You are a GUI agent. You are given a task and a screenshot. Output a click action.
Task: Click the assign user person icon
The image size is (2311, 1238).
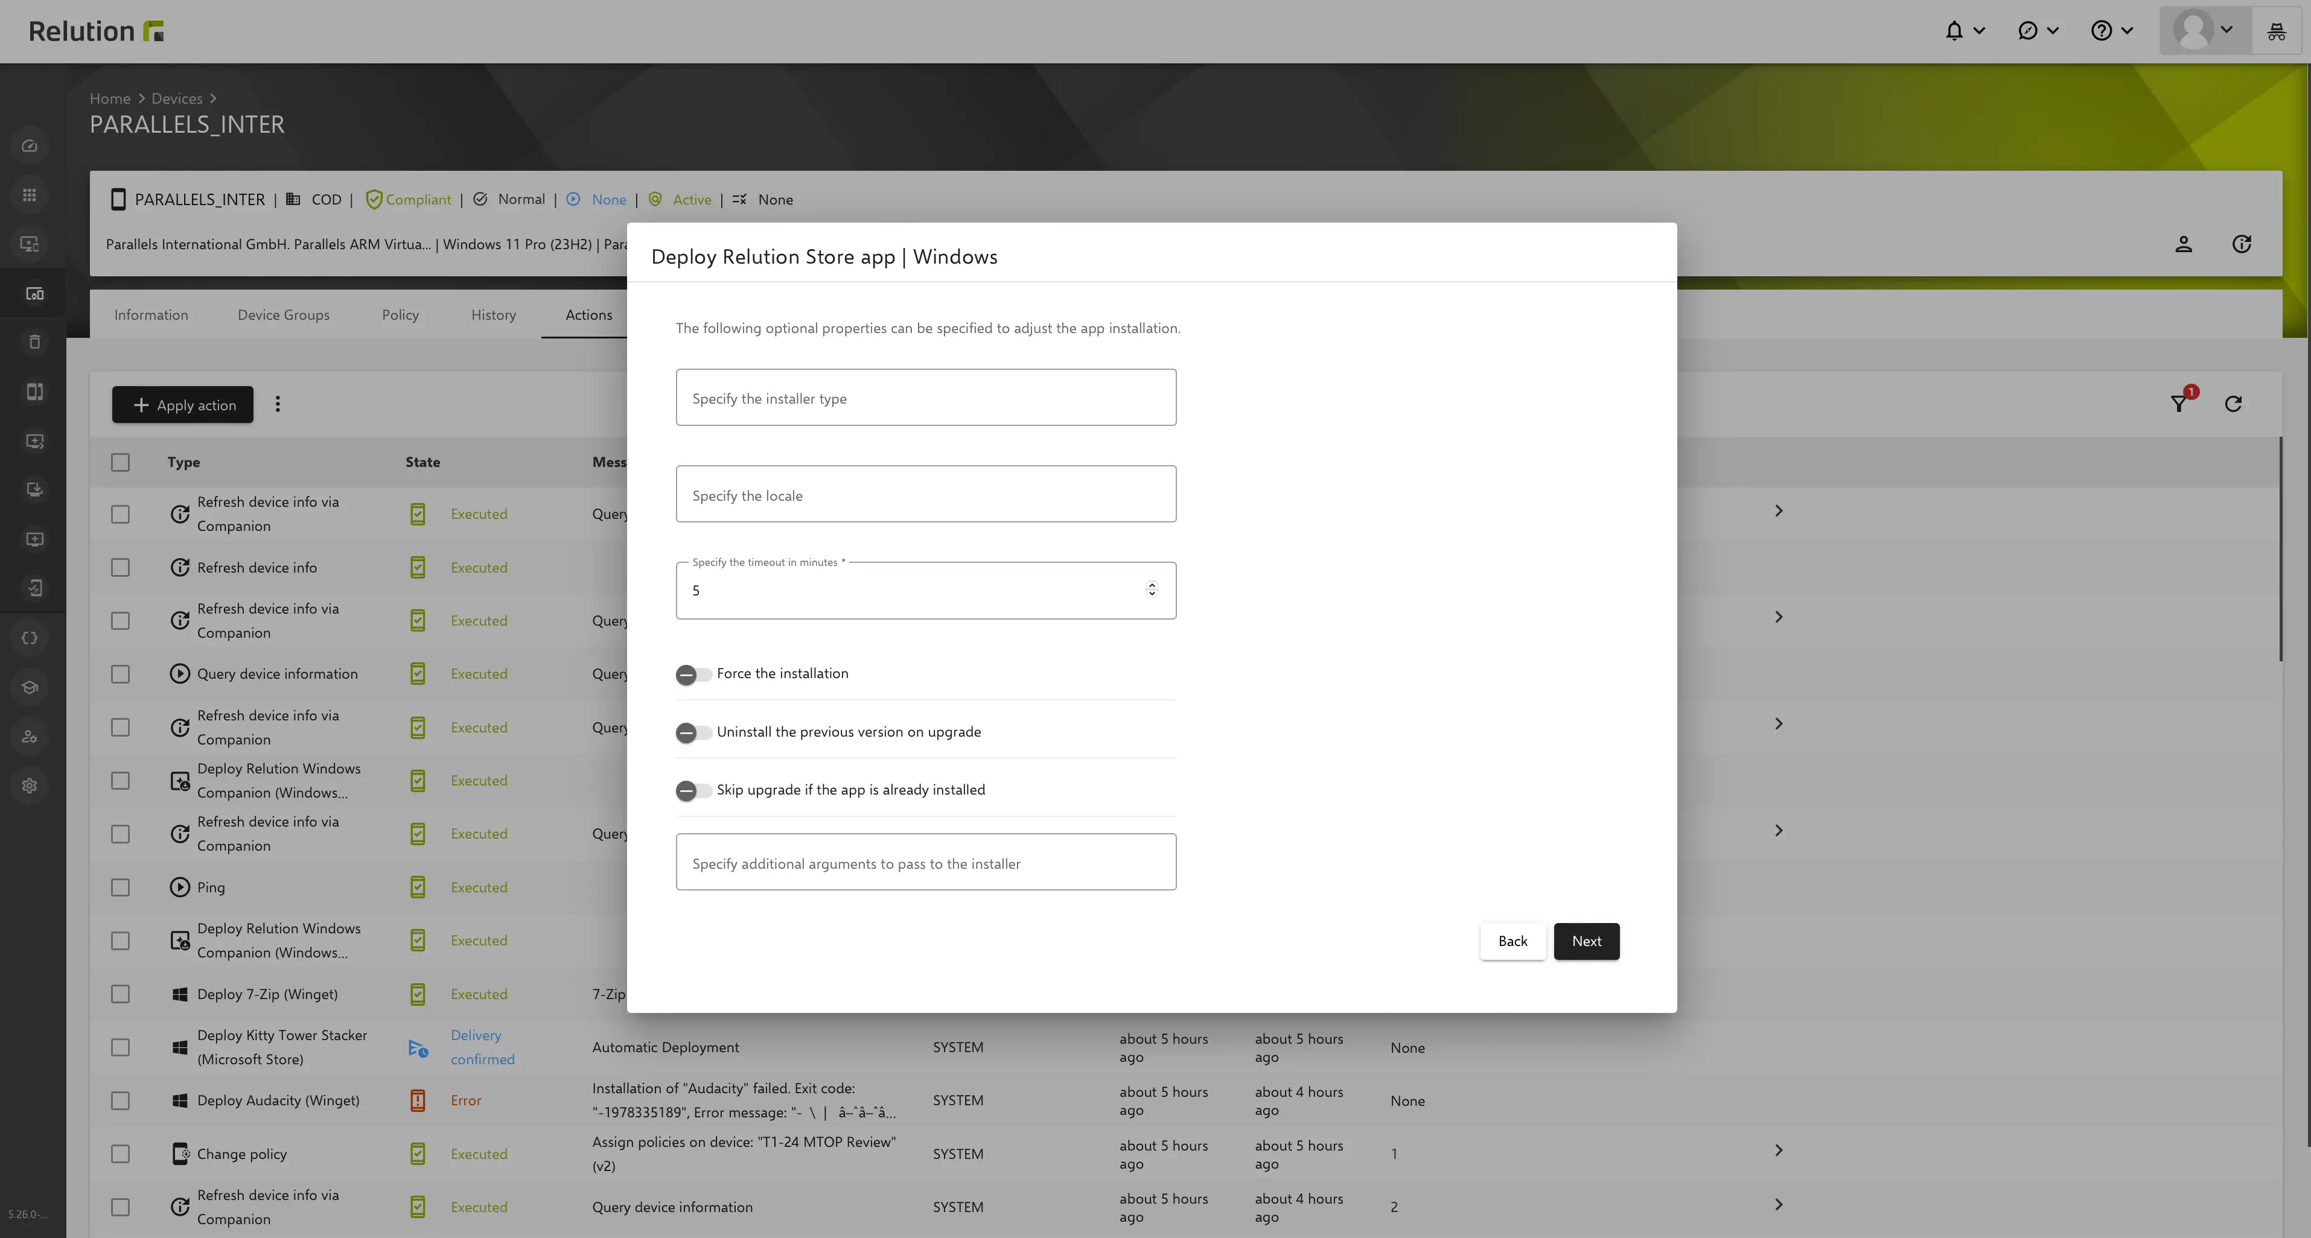click(x=2184, y=244)
